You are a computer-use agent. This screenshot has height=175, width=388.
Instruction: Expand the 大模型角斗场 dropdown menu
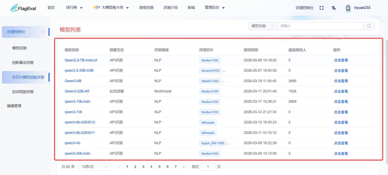[111, 8]
